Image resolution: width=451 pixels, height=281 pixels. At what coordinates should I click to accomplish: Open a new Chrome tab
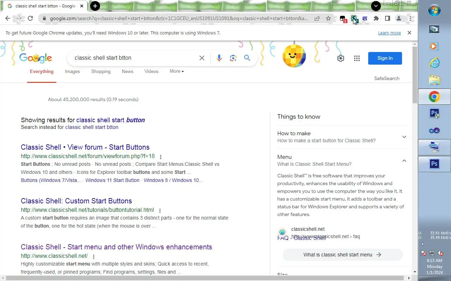[x=95, y=6]
